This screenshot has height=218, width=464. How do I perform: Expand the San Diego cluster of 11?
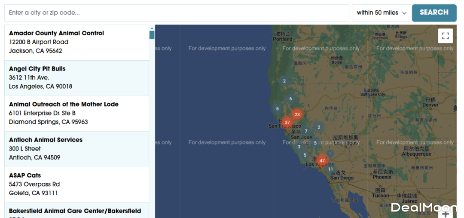coord(330,169)
